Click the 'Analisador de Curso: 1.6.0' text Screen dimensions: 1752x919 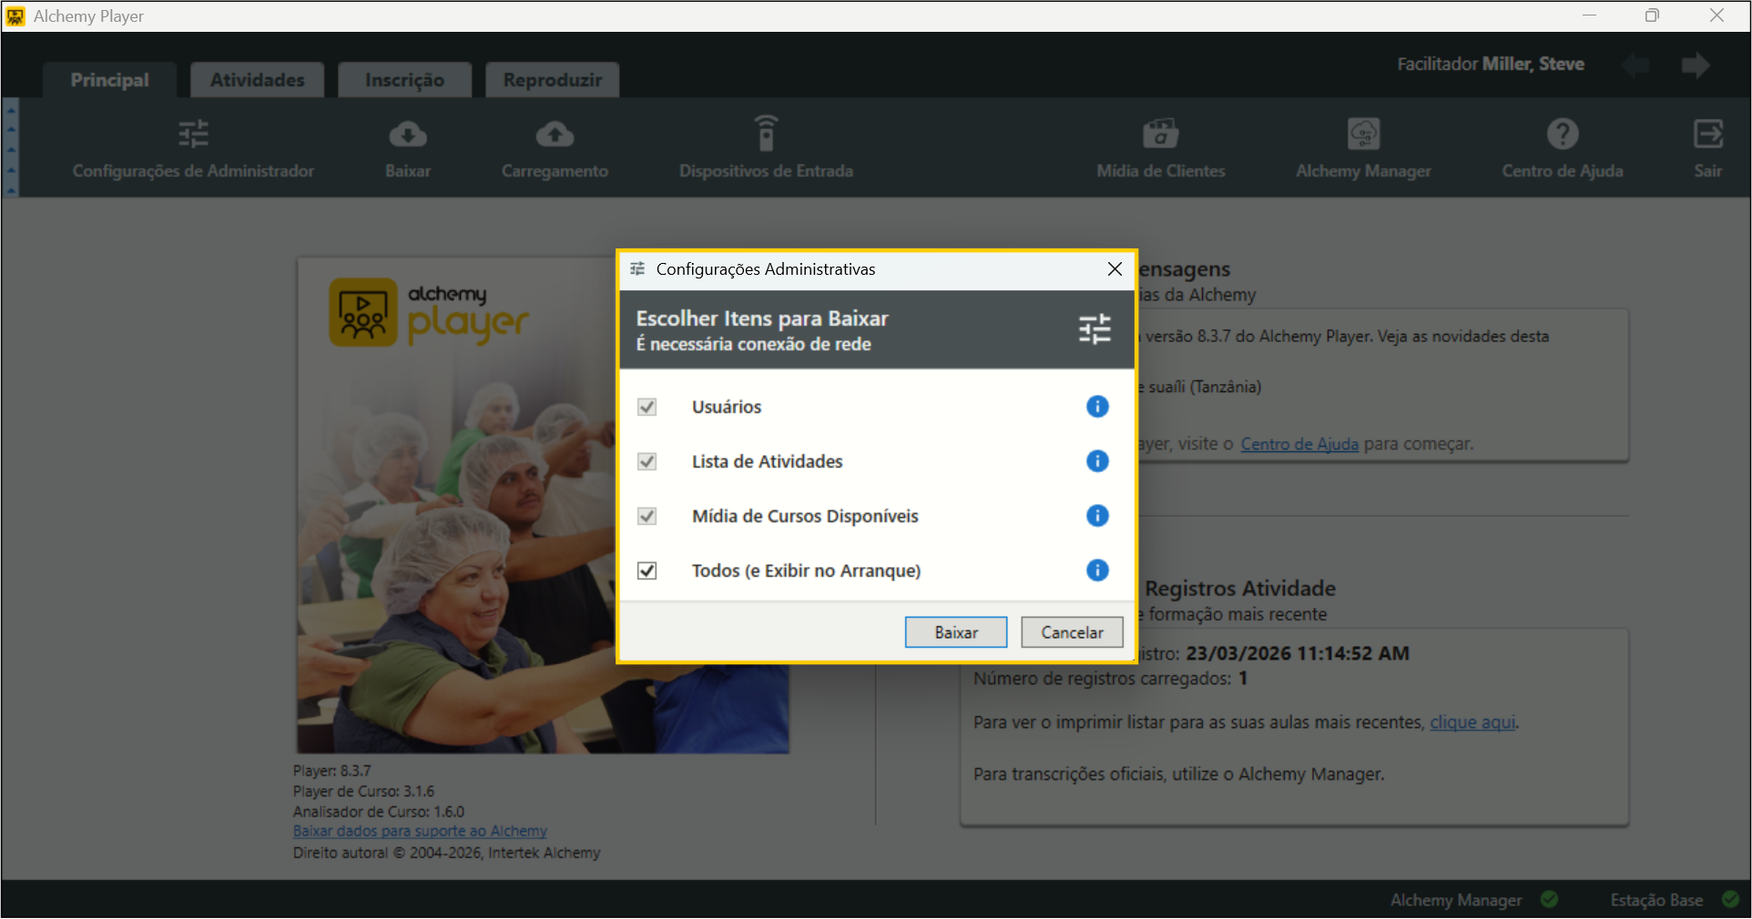(379, 812)
